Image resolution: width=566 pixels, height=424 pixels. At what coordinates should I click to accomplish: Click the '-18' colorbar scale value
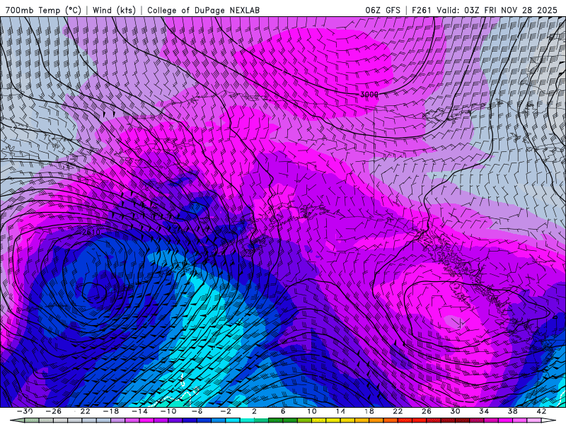111,411
